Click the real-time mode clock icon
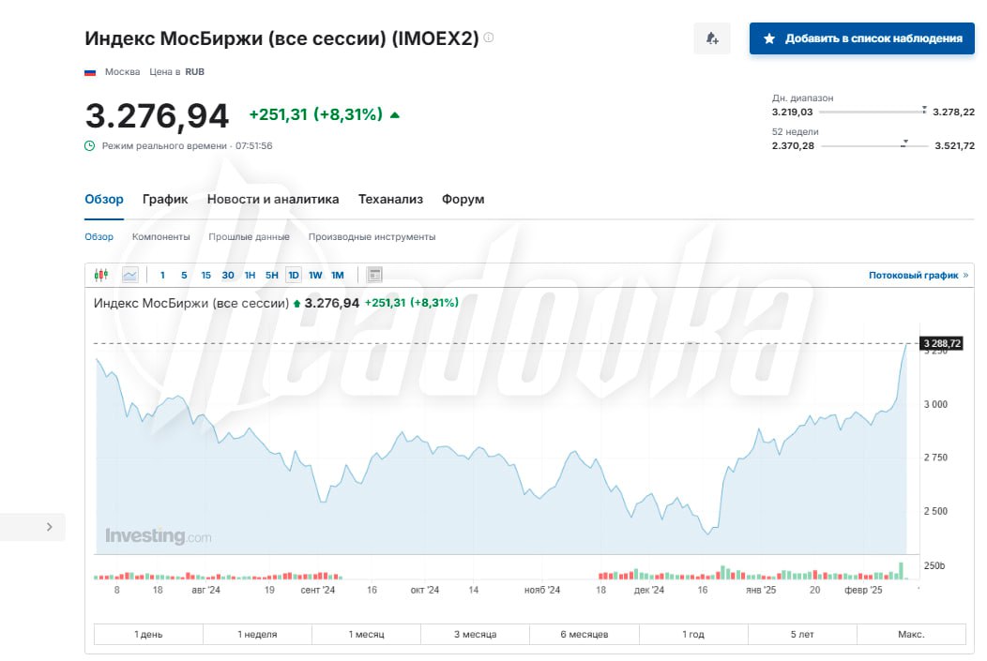The width and height of the screenshot is (987, 661). point(90,145)
